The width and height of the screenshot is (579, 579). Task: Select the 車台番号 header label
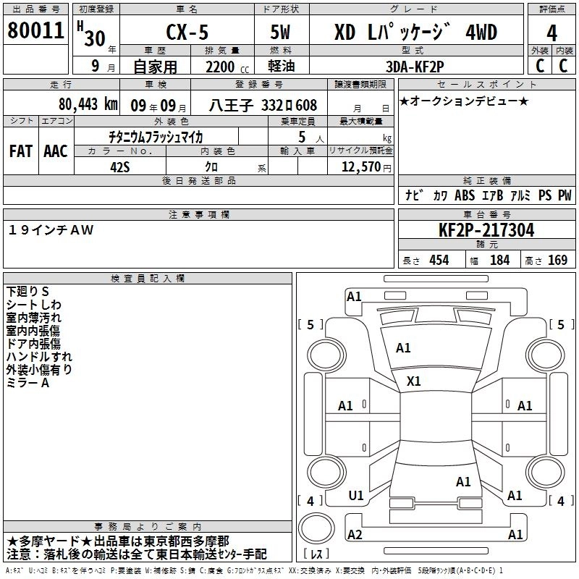coord(486,214)
